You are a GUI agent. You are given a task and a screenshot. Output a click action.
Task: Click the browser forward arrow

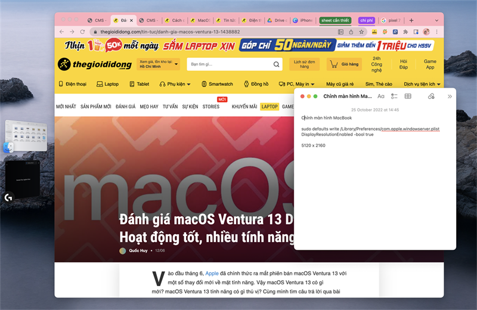72,32
